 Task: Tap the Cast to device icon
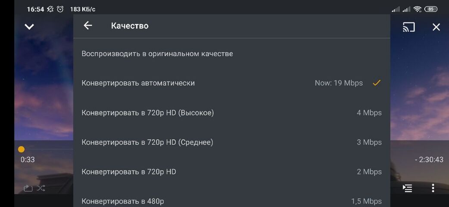[x=408, y=27]
